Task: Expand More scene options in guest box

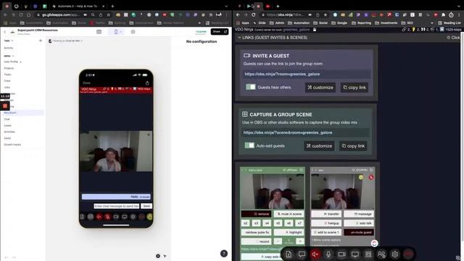Action: (x=326, y=240)
